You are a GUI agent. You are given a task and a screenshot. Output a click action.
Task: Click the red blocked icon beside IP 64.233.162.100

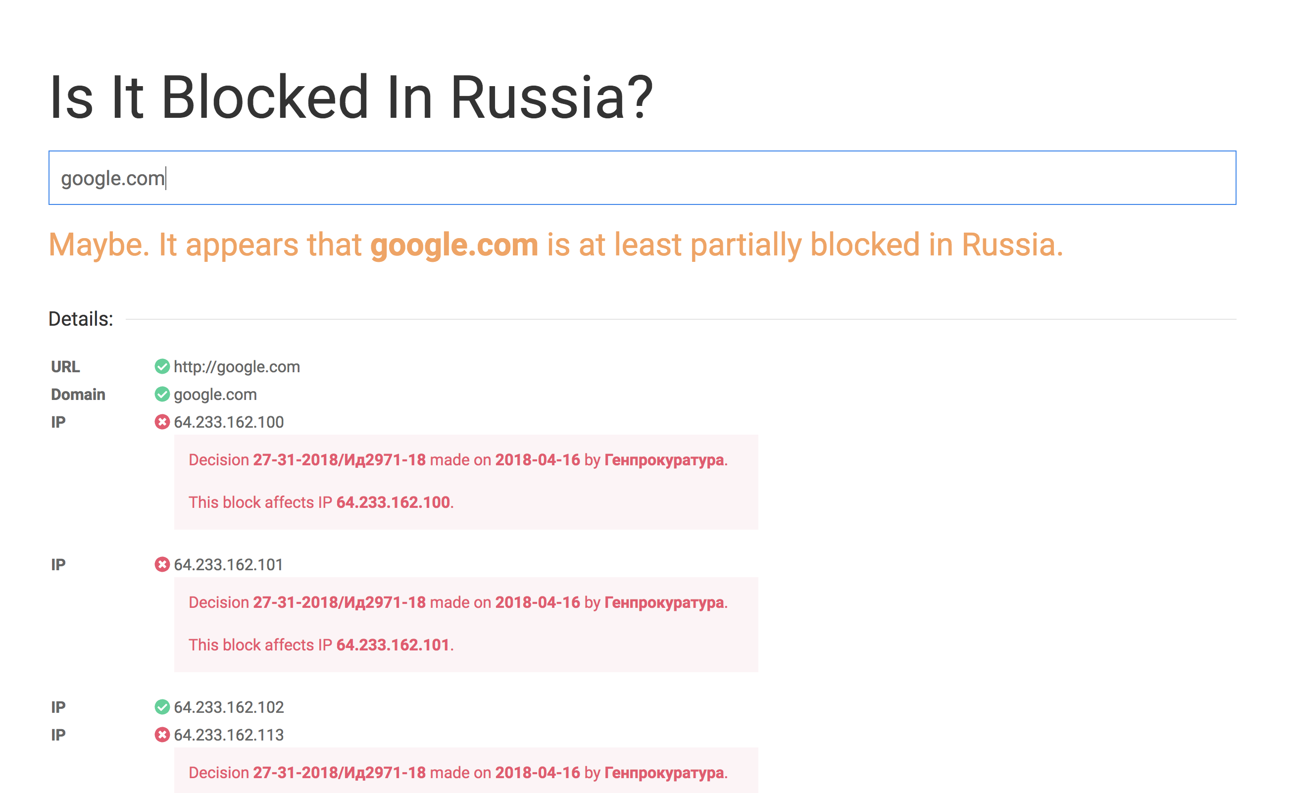click(162, 422)
